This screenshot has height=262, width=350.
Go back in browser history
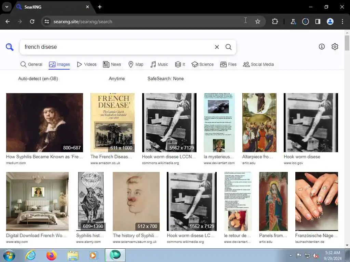pos(8,21)
